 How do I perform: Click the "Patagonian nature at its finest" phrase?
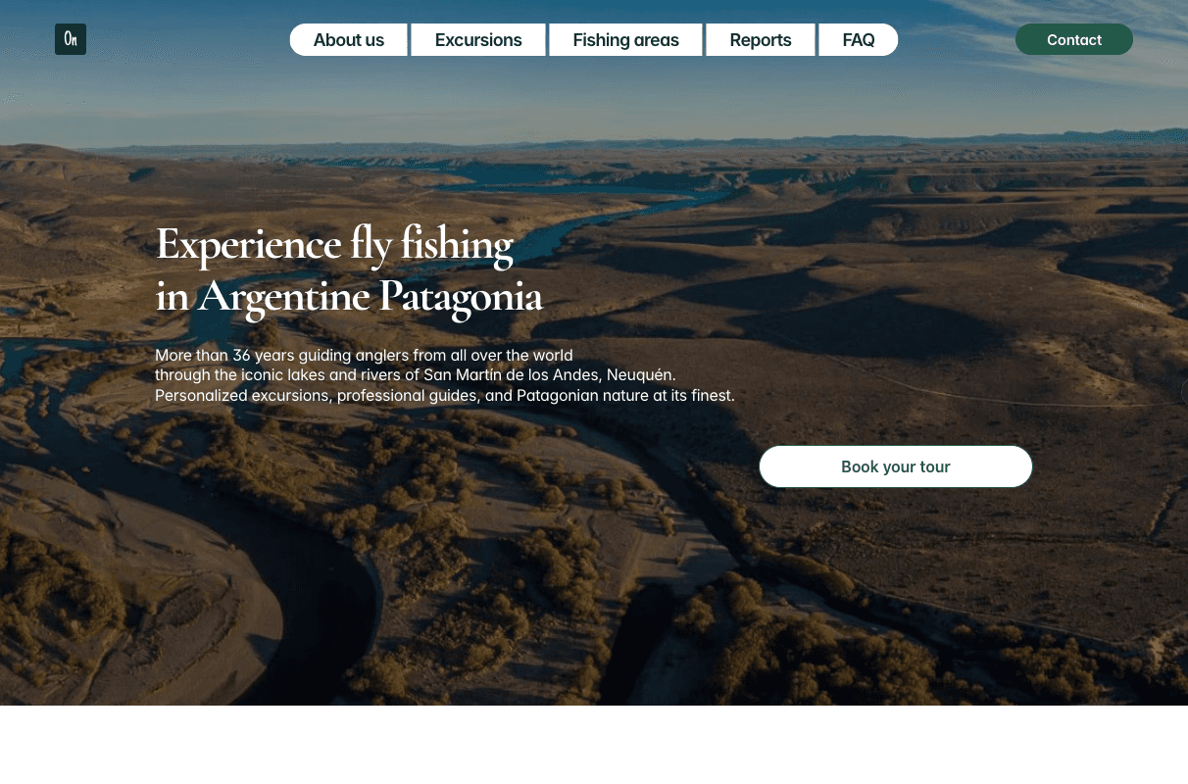(625, 396)
